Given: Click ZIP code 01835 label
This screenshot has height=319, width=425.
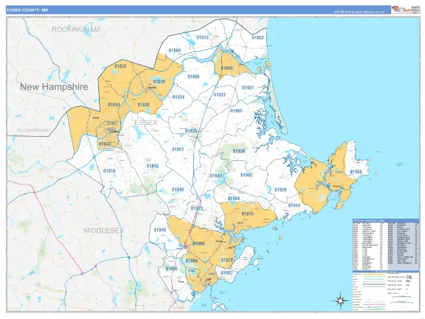Looking at the screenshot, I should pyautogui.click(x=143, y=104).
